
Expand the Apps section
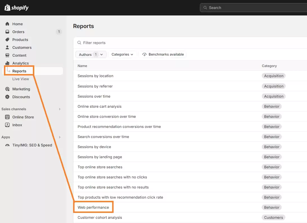click(59, 137)
